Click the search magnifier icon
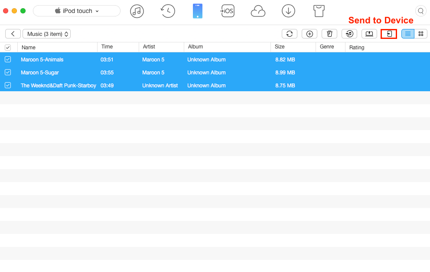 (420, 11)
